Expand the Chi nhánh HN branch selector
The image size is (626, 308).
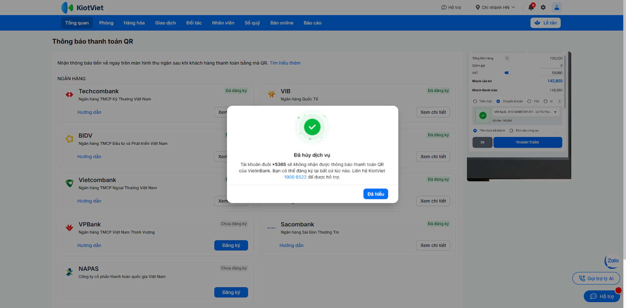click(495, 7)
